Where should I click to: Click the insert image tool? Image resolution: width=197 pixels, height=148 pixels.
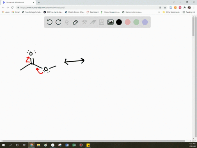110,22
